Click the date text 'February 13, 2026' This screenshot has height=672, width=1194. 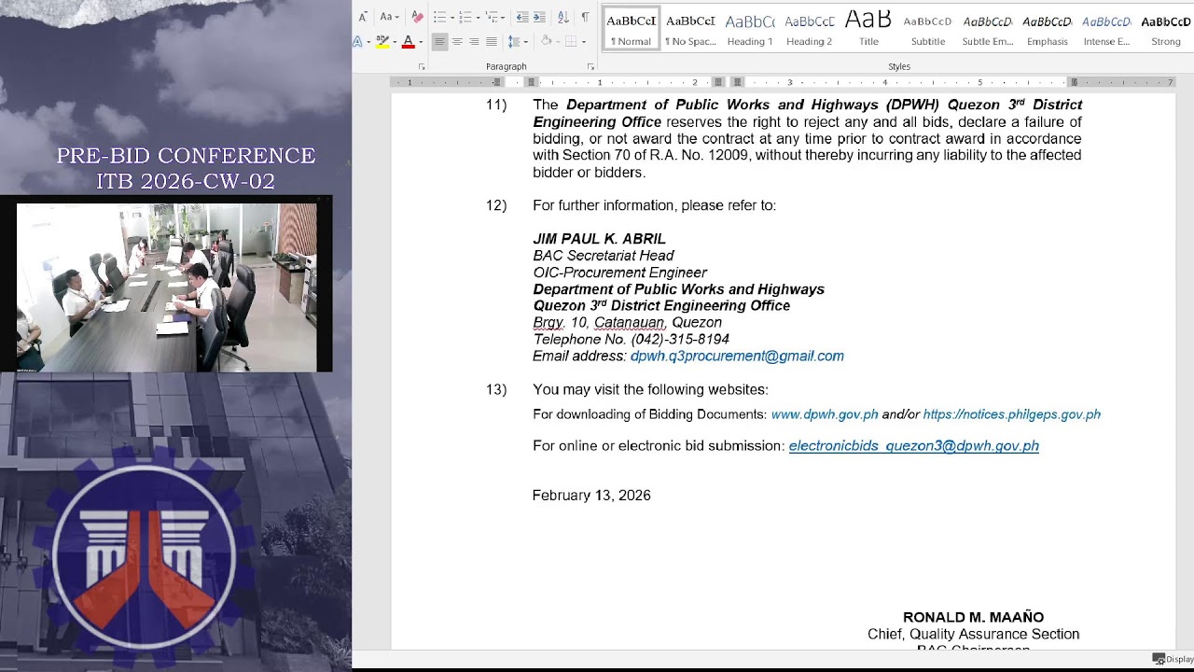click(x=591, y=496)
